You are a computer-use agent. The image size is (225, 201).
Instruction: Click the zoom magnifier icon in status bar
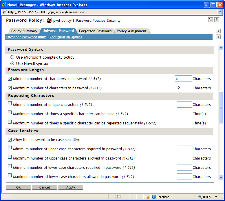200,197
